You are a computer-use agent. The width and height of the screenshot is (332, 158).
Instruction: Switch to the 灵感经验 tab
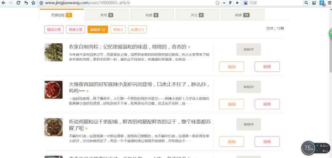pyautogui.click(x=62, y=15)
